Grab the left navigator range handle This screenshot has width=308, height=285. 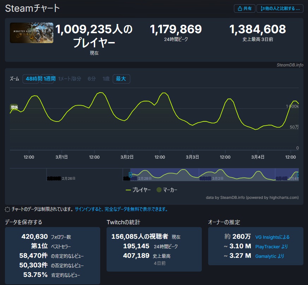pos(130,175)
